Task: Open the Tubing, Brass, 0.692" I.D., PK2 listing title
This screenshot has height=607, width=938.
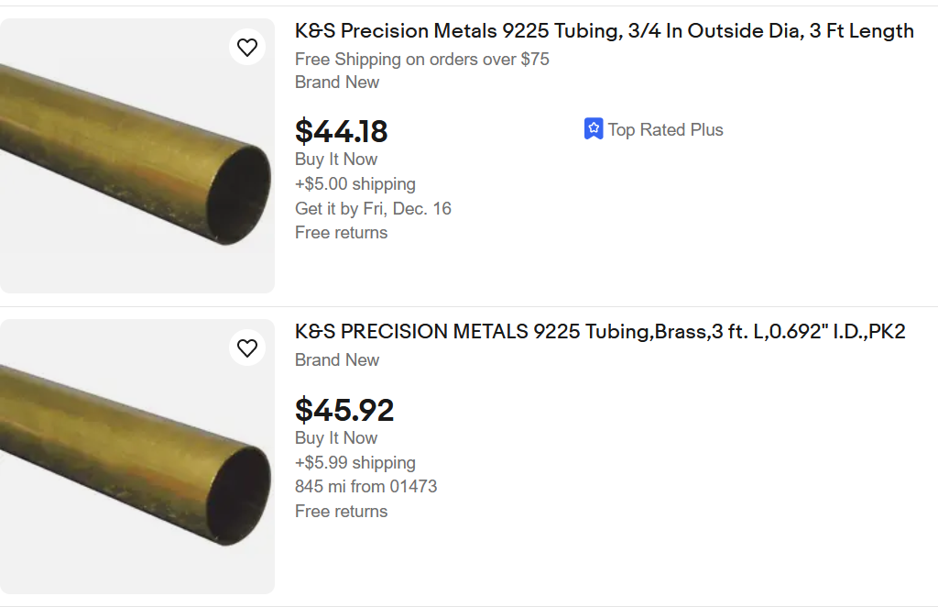Action: pyautogui.click(x=600, y=332)
